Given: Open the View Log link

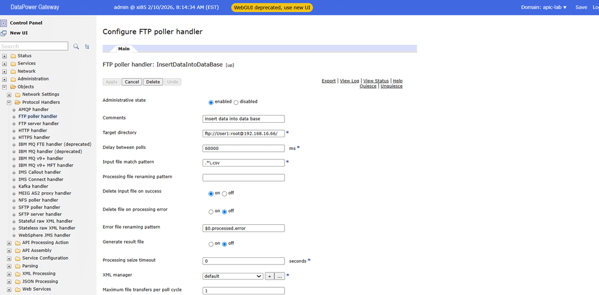Looking at the screenshot, I should point(349,81).
